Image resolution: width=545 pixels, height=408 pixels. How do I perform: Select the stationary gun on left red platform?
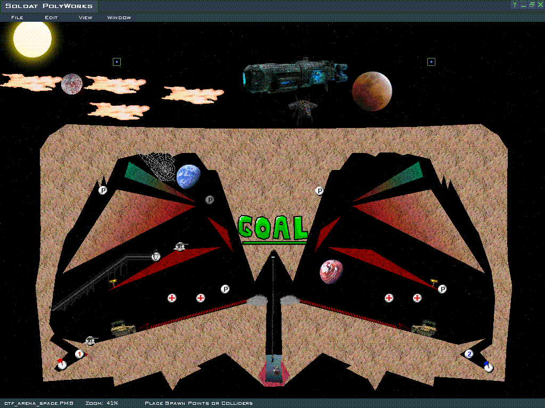coord(181,246)
